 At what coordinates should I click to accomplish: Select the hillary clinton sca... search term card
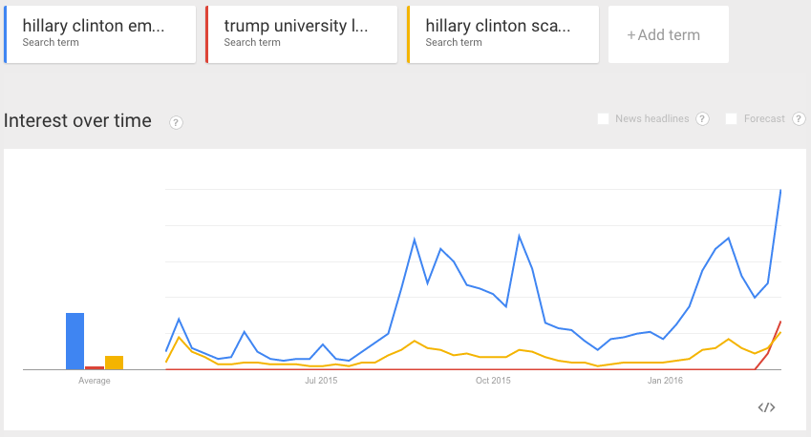[503, 34]
